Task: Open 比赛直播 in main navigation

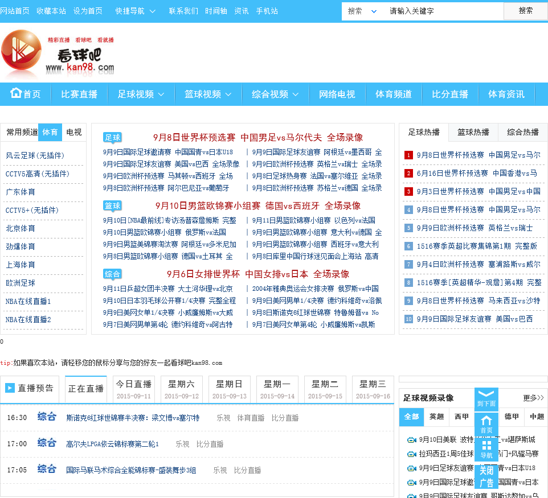Action: pyautogui.click(x=79, y=94)
